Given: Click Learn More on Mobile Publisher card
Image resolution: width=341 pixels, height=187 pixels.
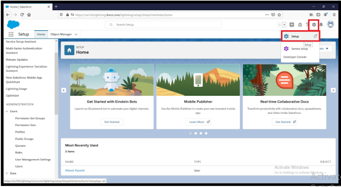Looking at the screenshot, I should pos(199,122).
